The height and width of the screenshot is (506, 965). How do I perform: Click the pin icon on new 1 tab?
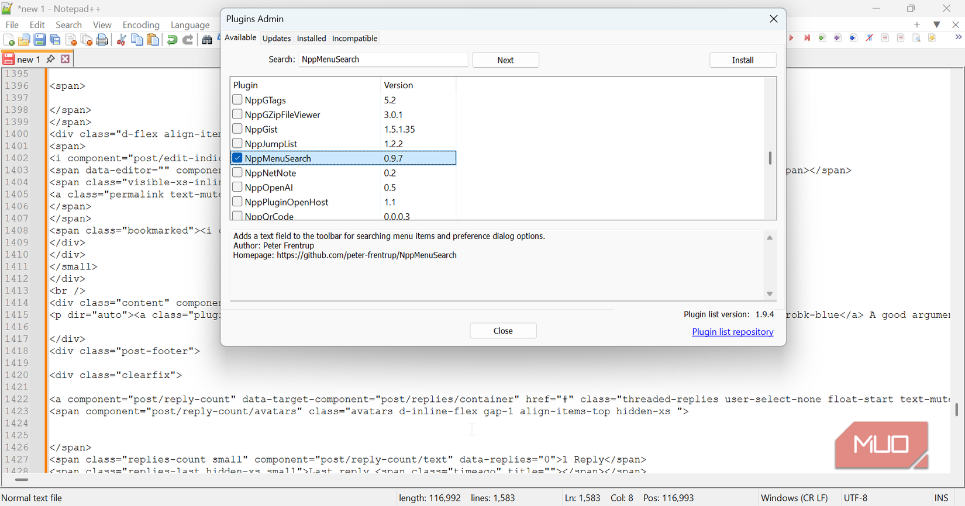pos(50,59)
